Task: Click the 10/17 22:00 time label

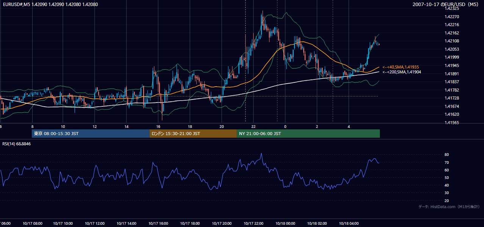Action: 253,224
